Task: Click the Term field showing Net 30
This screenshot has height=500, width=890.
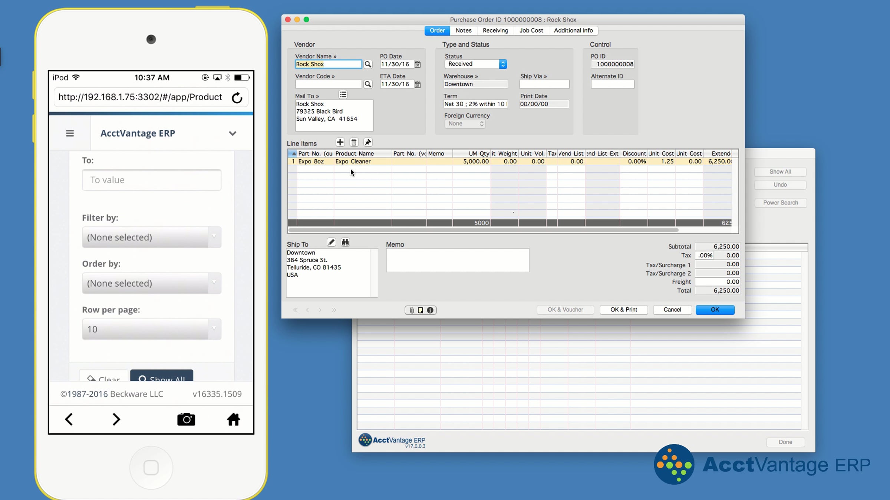Action: pyautogui.click(x=476, y=104)
